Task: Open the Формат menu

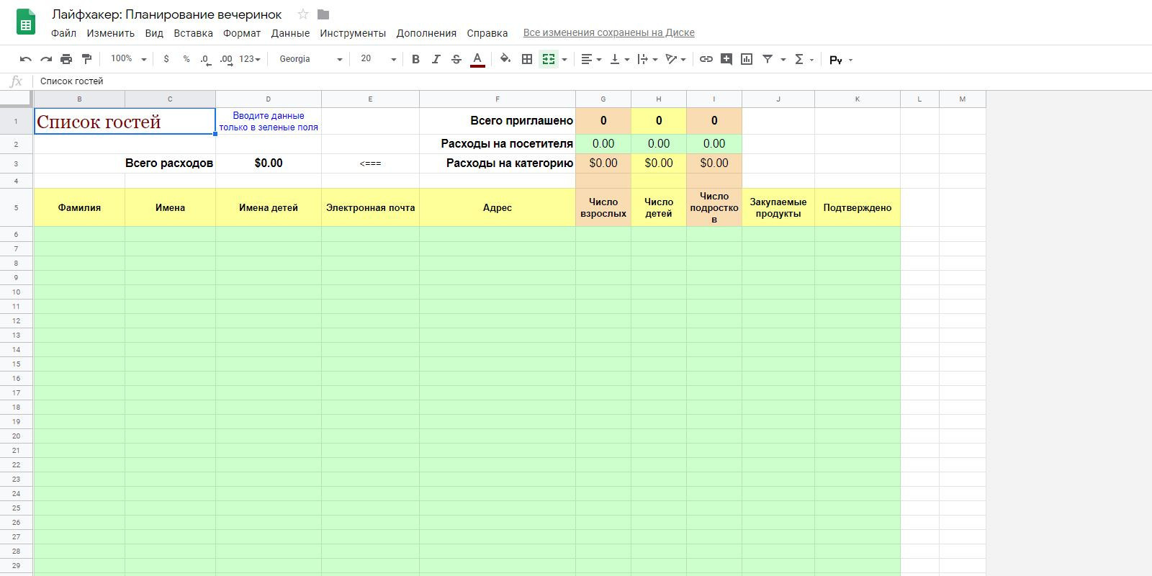Action: tap(242, 33)
